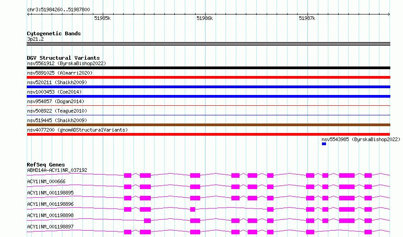Select the brown nsv519445 variant bar

tap(208, 125)
